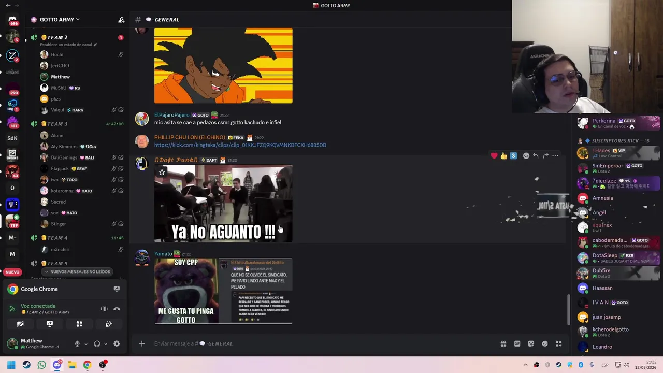Open the orange Goku meme image
The height and width of the screenshot is (373, 663).
[223, 66]
